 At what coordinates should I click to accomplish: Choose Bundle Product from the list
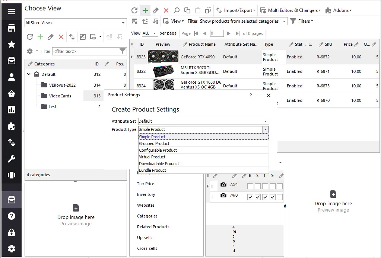click(x=203, y=170)
